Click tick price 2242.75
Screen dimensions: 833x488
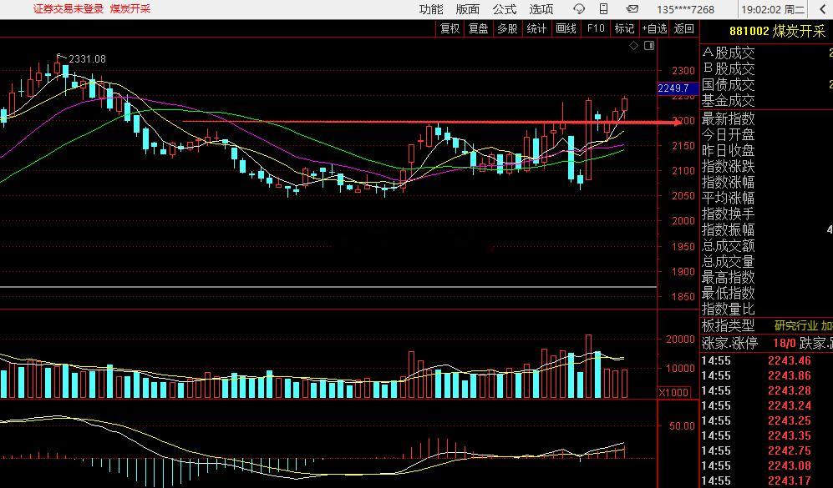pyautogui.click(x=790, y=450)
